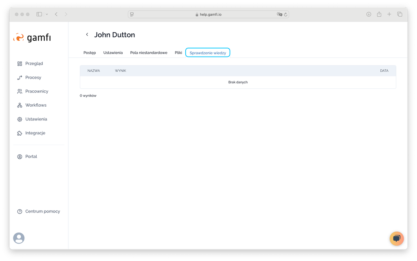This screenshot has width=417, height=261.
Task: Open the Ustawienia tab for John Dutton
Action: coord(113,53)
